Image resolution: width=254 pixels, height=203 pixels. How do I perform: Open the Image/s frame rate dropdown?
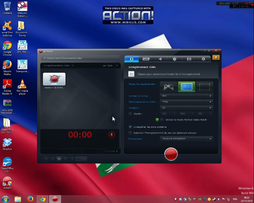point(186,108)
